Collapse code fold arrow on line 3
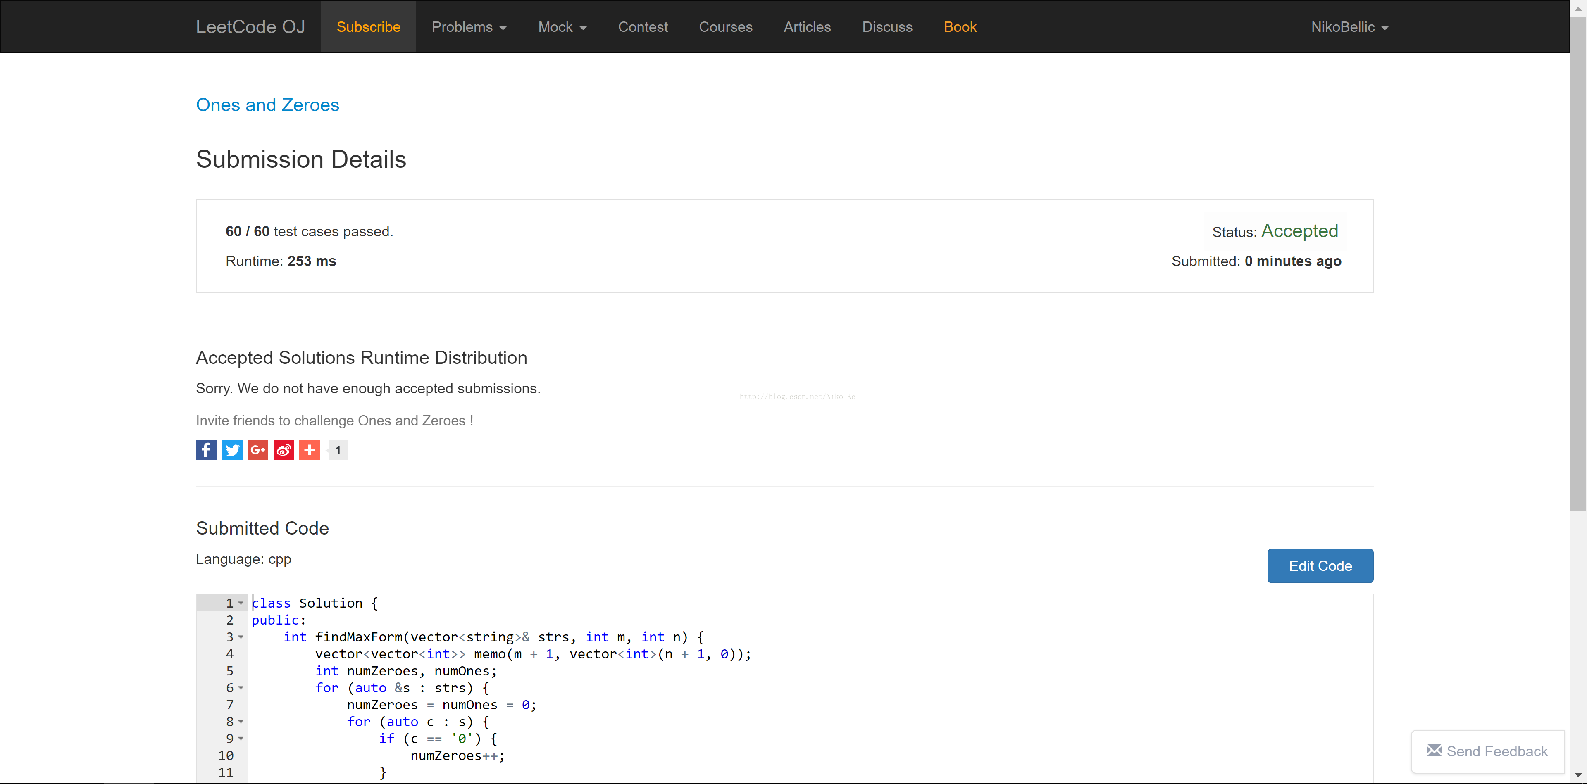Screen dimensions: 1587x784 [241, 637]
